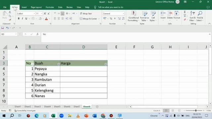This screenshot has height=119, width=212.
Task: Open Sort & Filter menu
Action: pos(192,16)
